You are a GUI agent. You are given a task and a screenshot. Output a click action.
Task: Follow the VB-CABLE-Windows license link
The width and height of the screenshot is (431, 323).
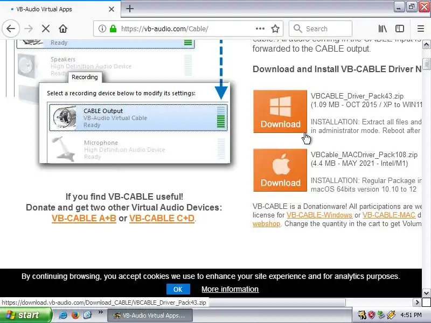pos(319,215)
